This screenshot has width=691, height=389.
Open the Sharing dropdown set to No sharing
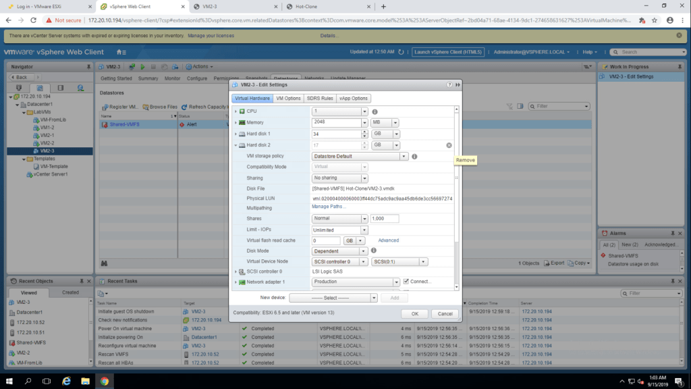[x=340, y=178]
